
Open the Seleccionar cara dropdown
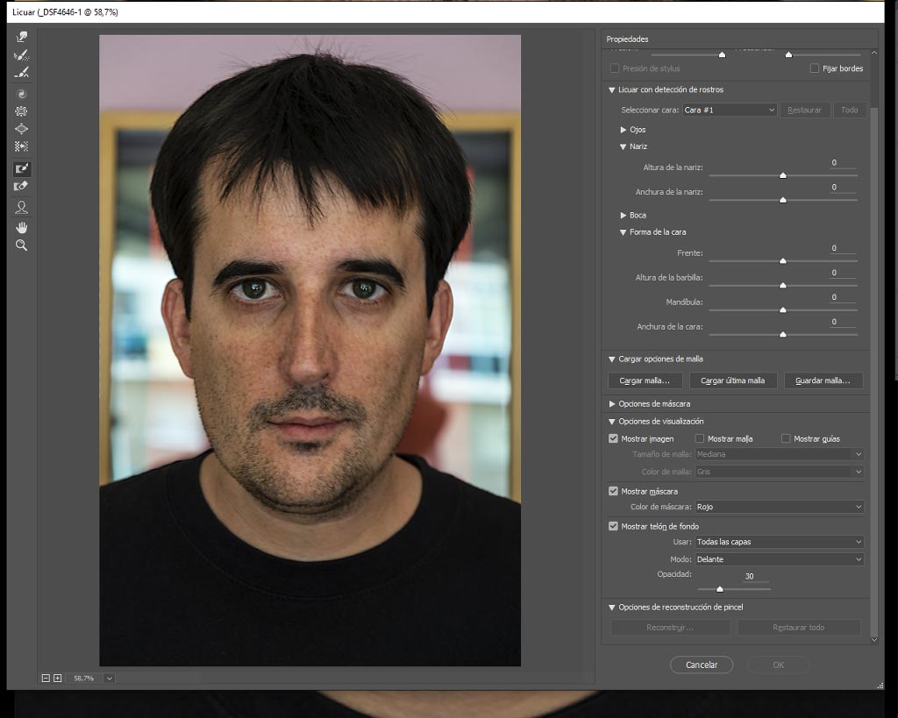730,110
